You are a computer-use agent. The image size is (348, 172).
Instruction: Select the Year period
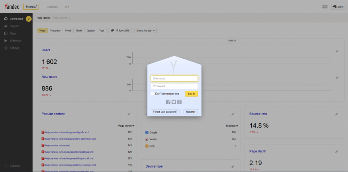click(102, 31)
